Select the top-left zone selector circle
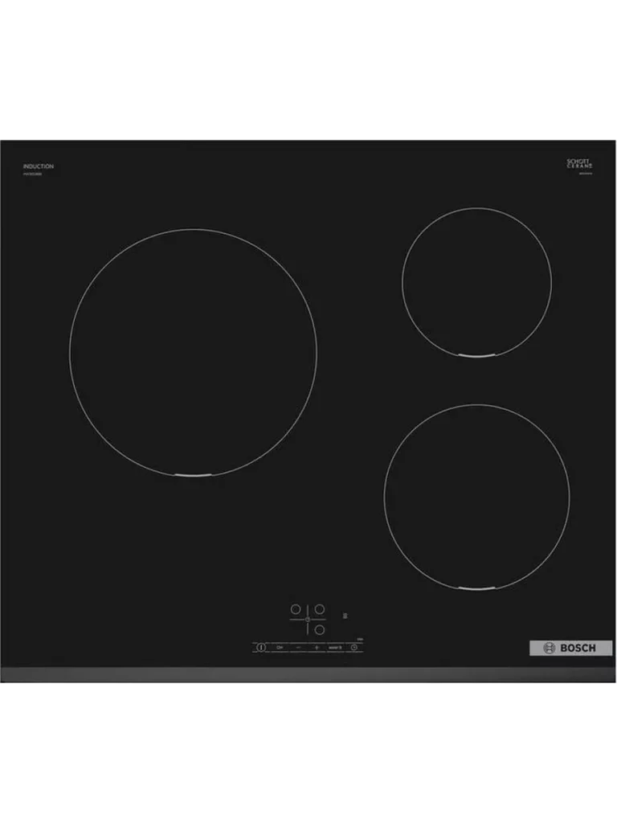This screenshot has width=617, height=823. point(295,609)
